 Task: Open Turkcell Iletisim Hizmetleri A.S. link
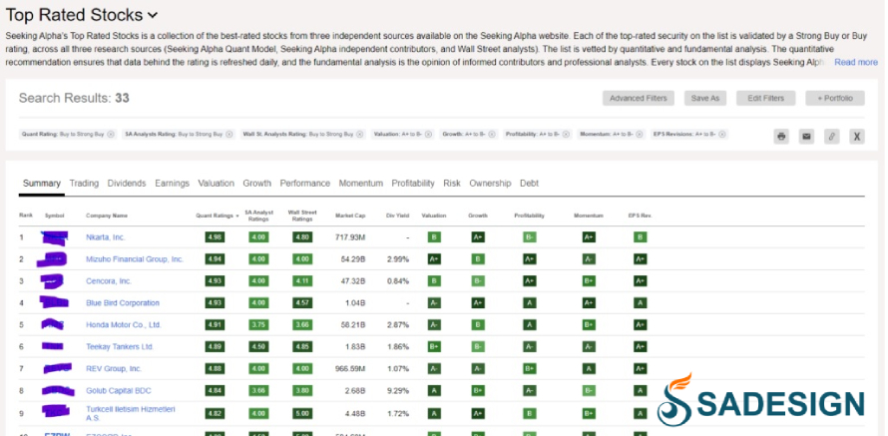[x=131, y=413]
